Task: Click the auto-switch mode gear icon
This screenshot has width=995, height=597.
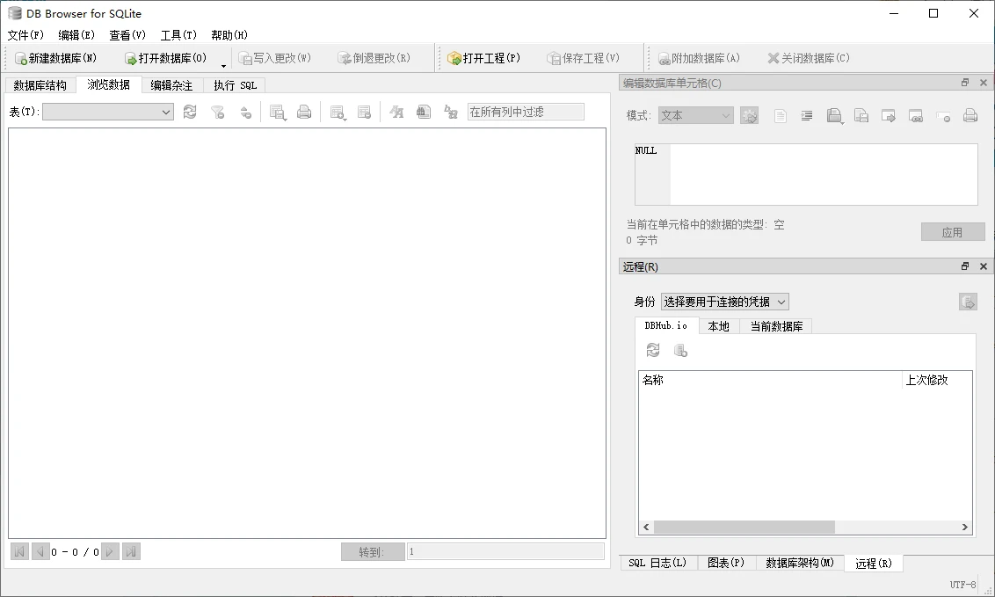Action: coord(750,115)
